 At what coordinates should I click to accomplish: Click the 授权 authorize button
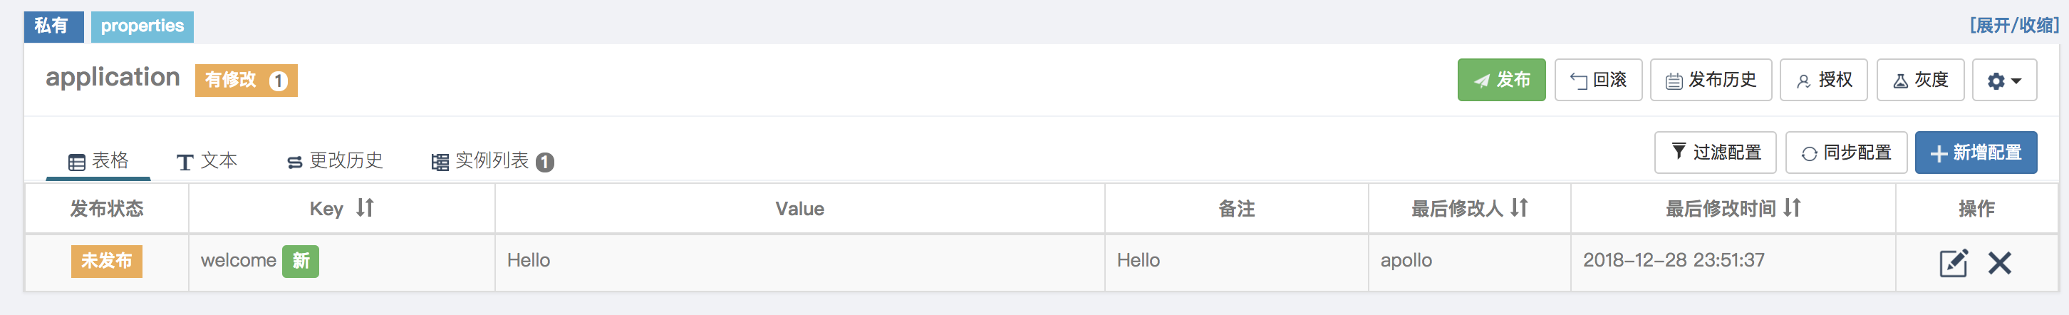[x=1823, y=81]
